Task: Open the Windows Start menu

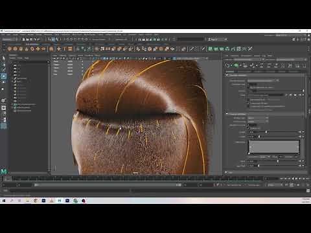Action: 4,201
